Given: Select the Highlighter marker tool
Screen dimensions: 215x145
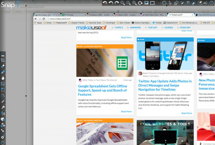Looking at the screenshot, I should (3, 72).
